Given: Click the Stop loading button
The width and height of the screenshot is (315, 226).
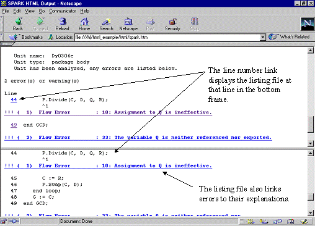Looking at the screenshot, I should 195,24.
